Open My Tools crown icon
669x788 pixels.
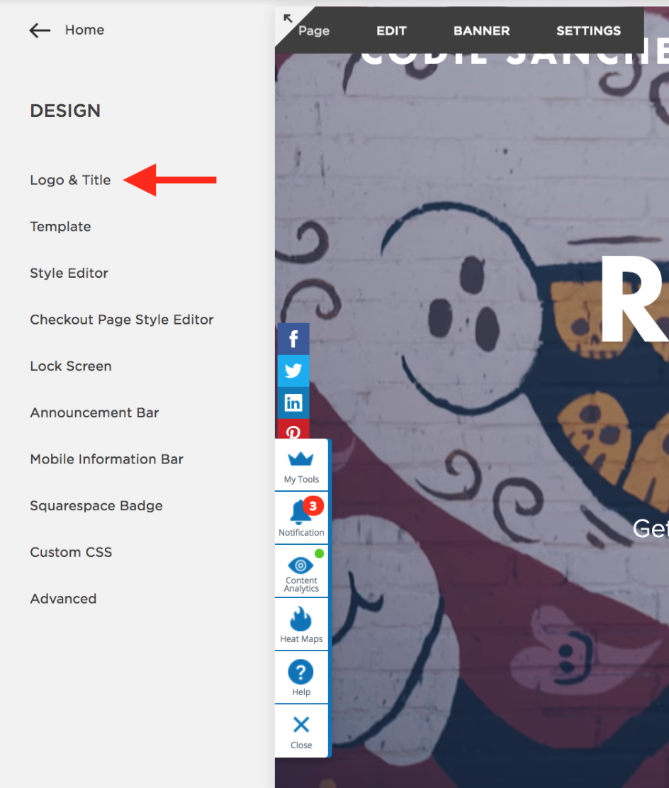pos(301,458)
